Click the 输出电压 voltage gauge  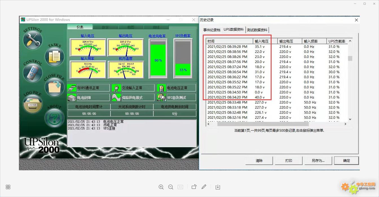click(125, 47)
